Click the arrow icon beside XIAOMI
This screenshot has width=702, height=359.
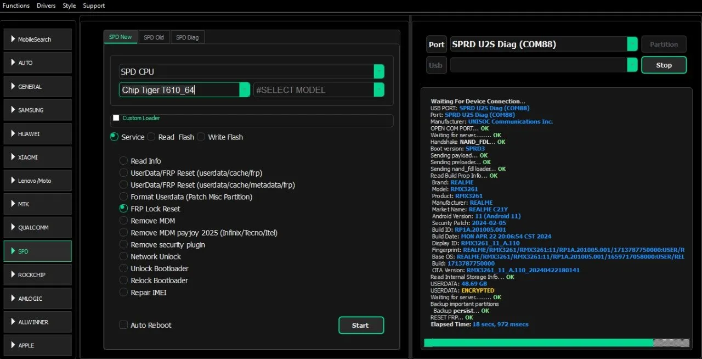pos(13,157)
